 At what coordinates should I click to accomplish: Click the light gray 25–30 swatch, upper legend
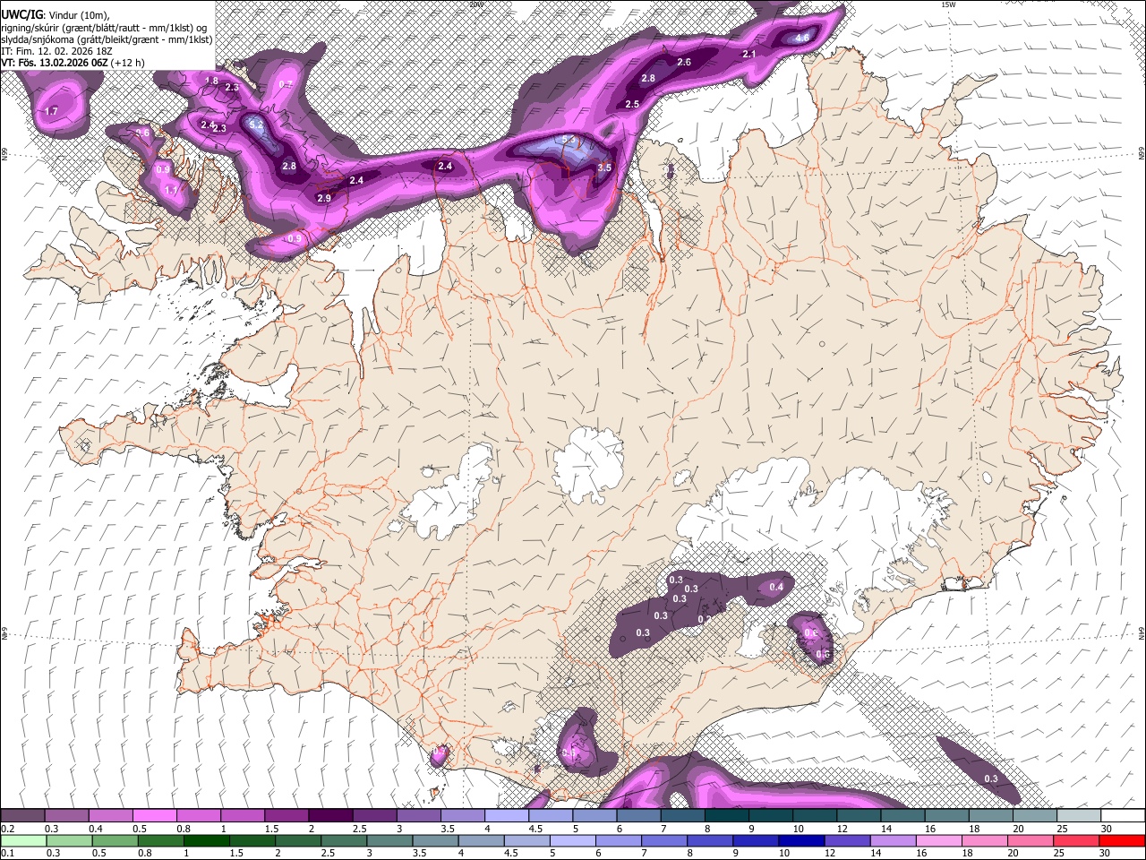click(1079, 815)
